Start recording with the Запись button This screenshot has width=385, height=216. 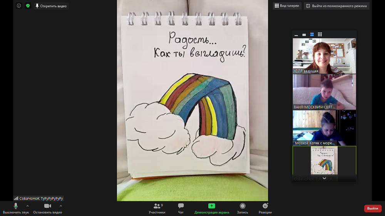243,208
